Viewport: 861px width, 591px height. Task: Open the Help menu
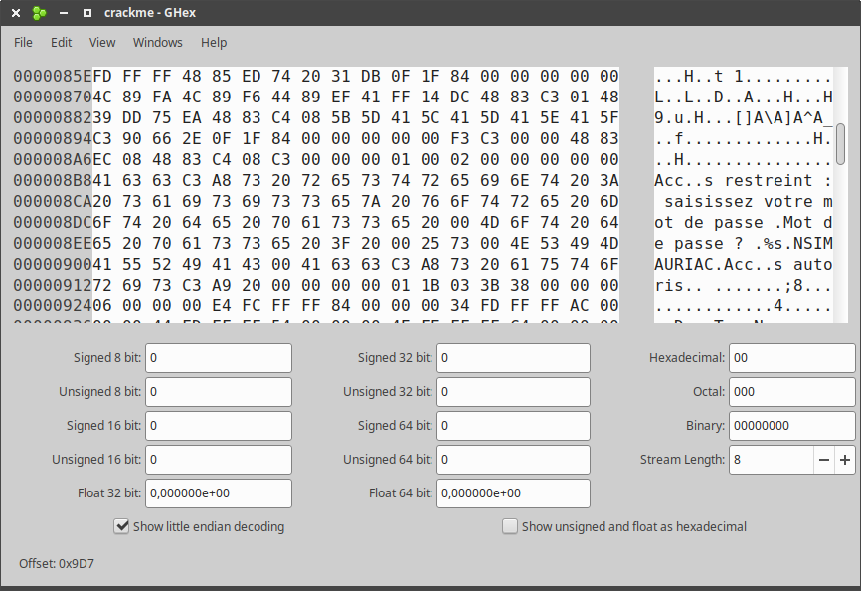coord(214,43)
